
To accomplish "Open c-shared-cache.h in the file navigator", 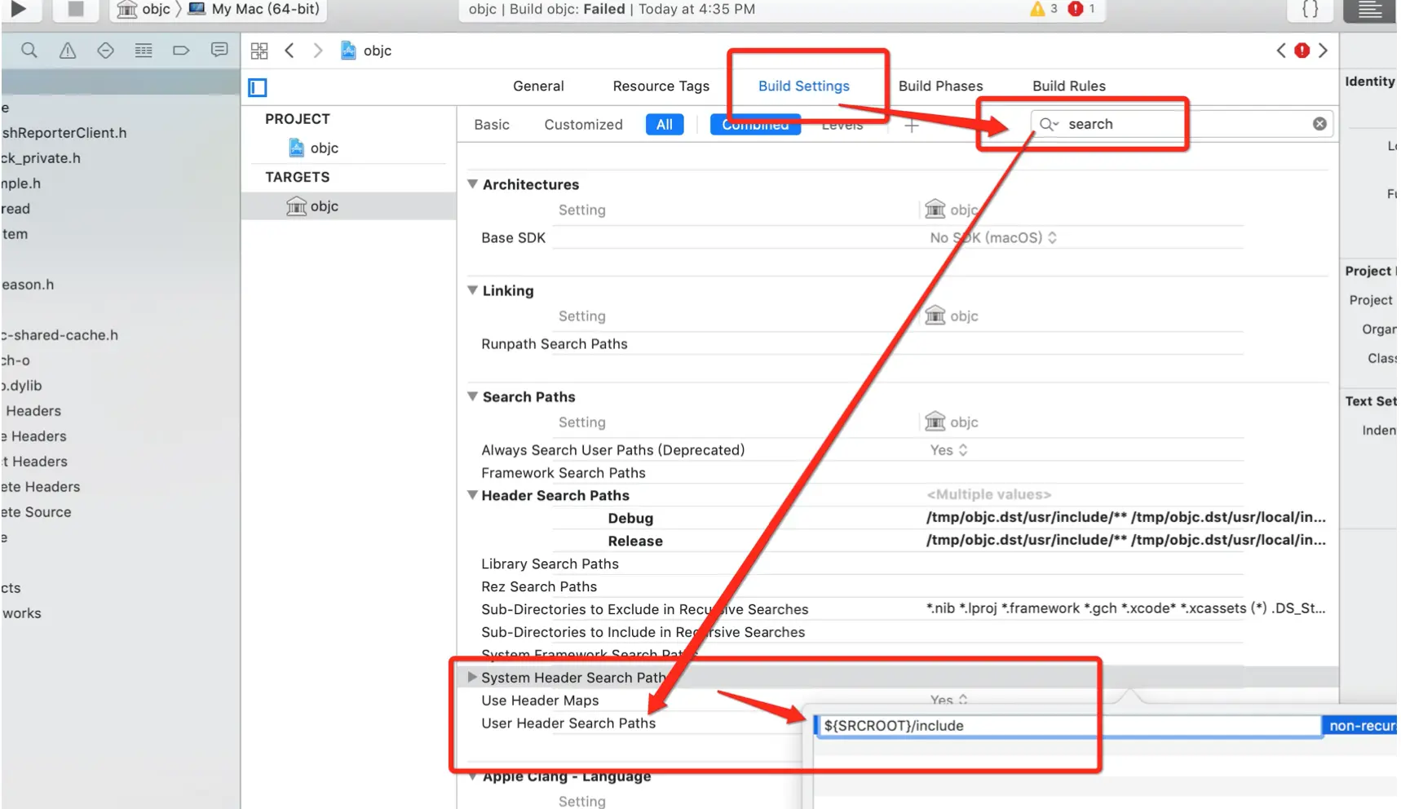I will click(x=60, y=335).
